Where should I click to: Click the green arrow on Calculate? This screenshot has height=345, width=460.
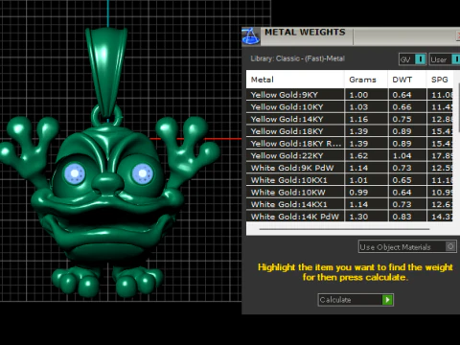coord(387,300)
